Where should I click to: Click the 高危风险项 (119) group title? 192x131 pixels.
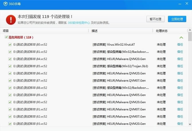coord(21,37)
